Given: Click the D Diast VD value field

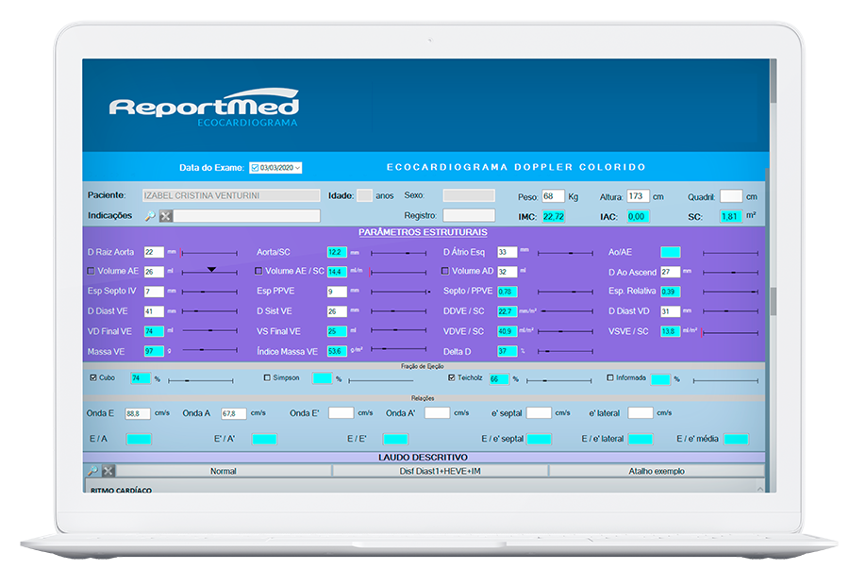Looking at the screenshot, I should [671, 311].
